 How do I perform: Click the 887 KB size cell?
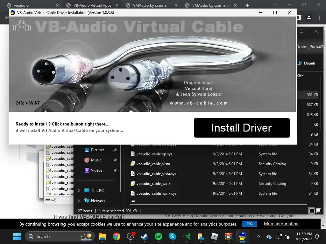312,105
